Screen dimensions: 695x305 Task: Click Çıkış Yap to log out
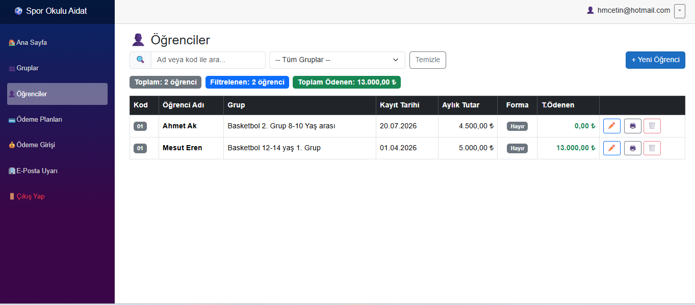(x=57, y=197)
